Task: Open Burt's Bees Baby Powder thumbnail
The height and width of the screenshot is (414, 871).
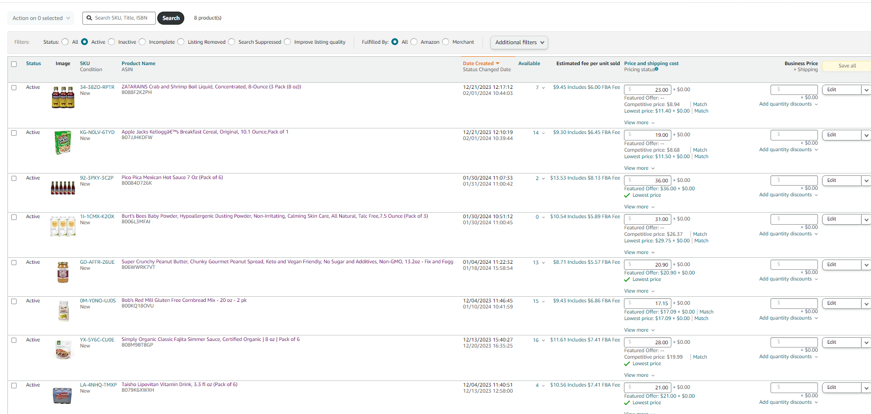Action: [63, 226]
